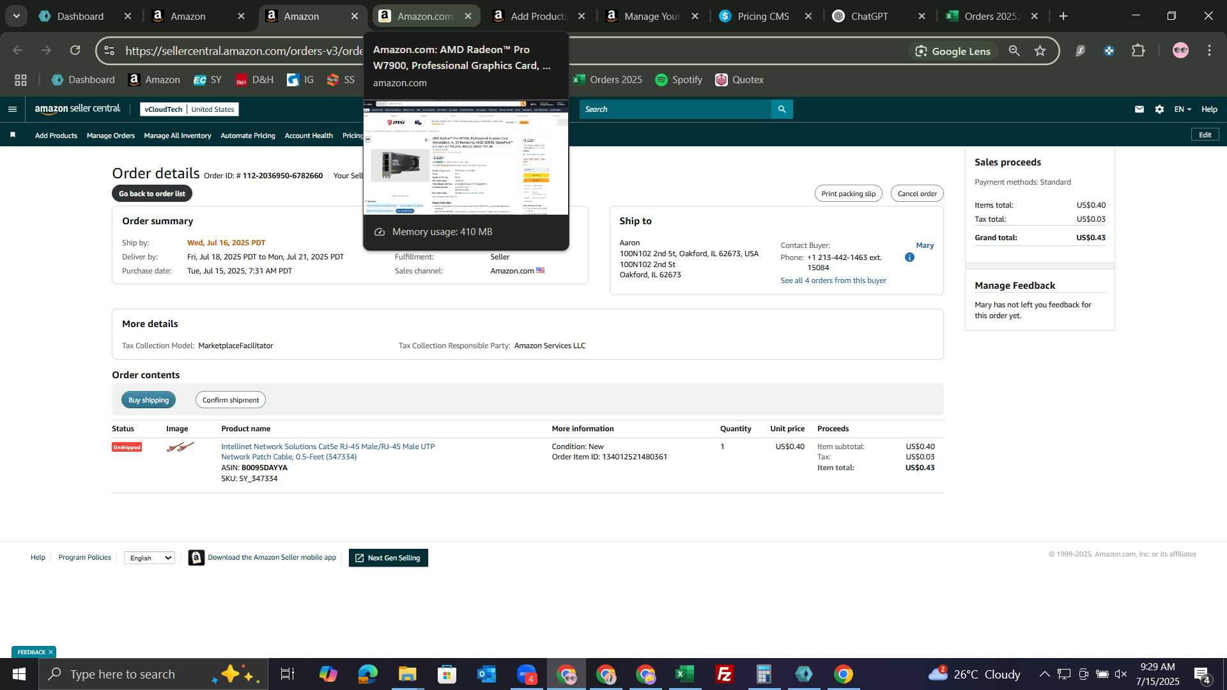
Task: Click the Chrome profile avatar
Action: pyautogui.click(x=1180, y=50)
